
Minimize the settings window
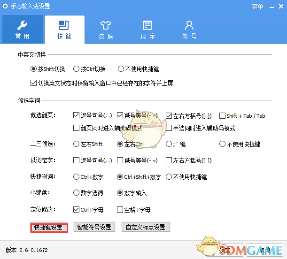click(271, 7)
